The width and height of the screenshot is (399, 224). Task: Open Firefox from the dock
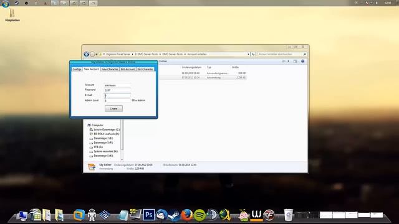coord(187,215)
